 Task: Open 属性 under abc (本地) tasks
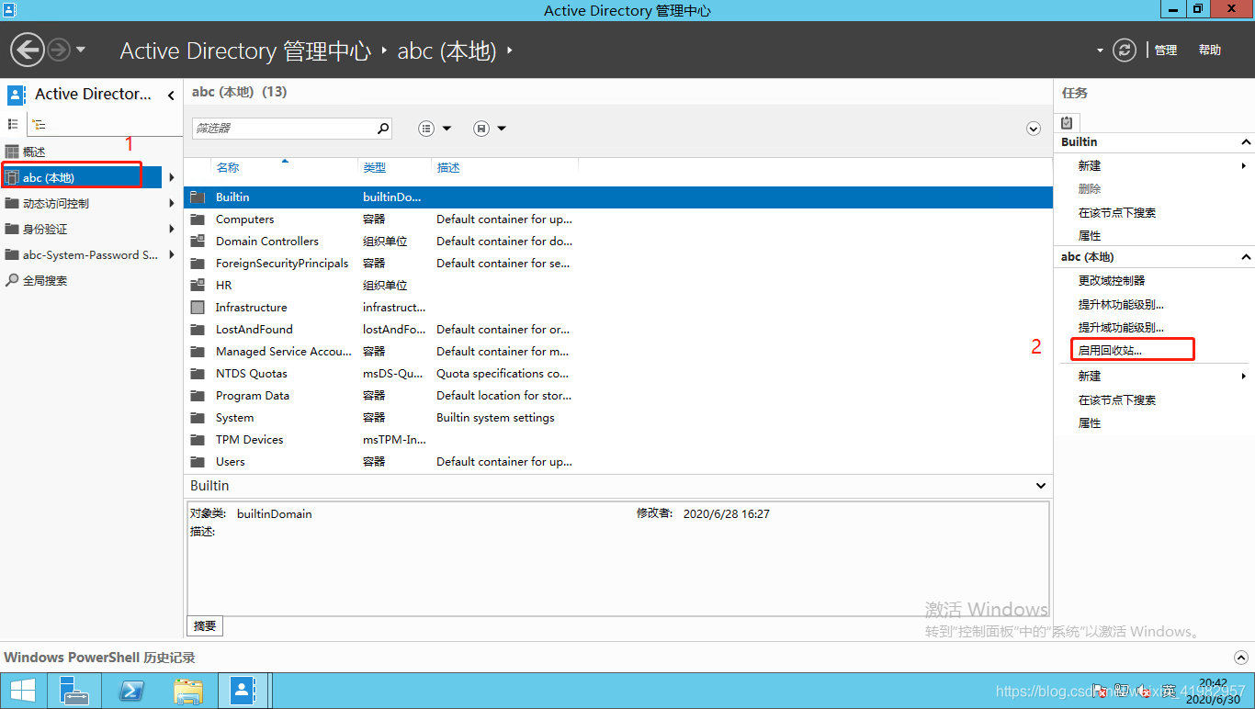coord(1090,423)
